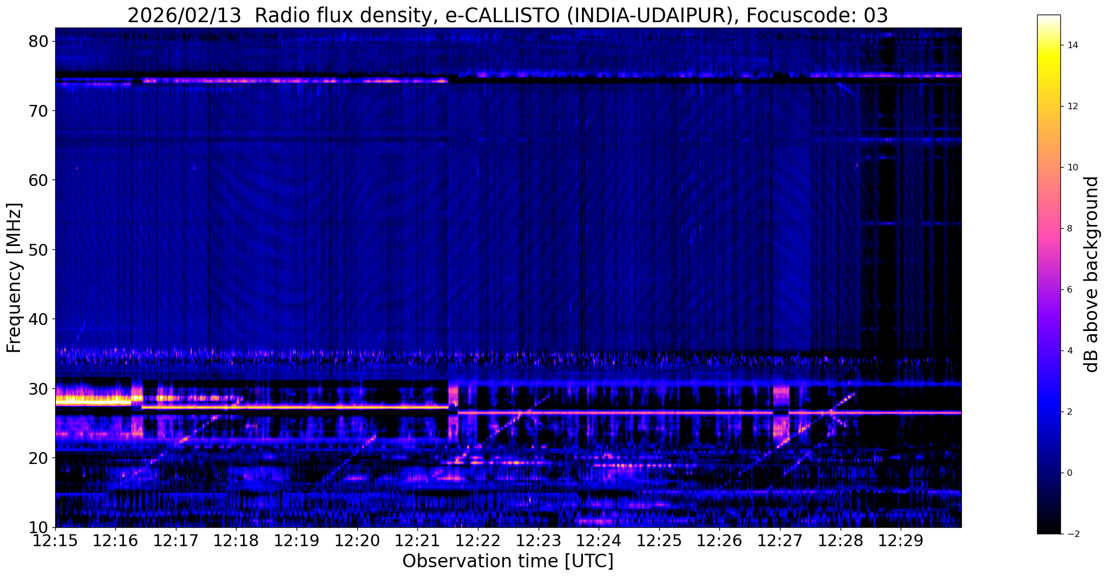Click the 12:22 time tick label
Image resolution: width=1108 pixels, height=577 pixels.
pos(478,541)
